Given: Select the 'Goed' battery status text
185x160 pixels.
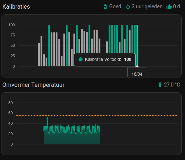Looking at the screenshot, I should (115, 6).
